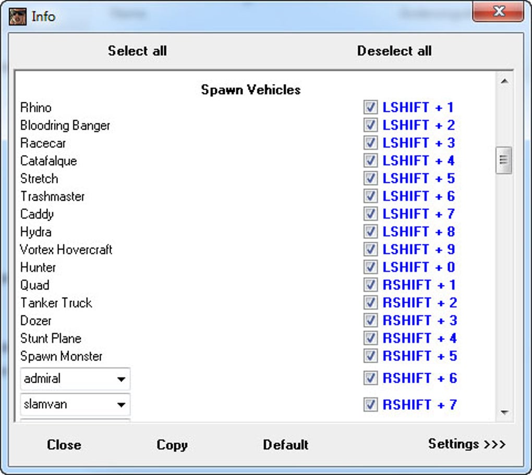Restore defaults with Default button
This screenshot has height=475, width=532.
pyautogui.click(x=286, y=445)
